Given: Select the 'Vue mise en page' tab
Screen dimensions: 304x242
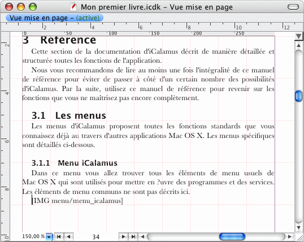Looking at the screenshot, I should [x=54, y=18].
